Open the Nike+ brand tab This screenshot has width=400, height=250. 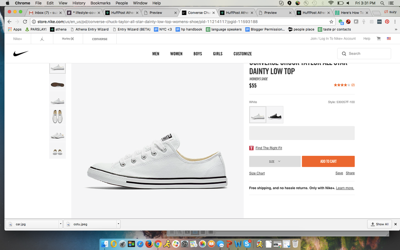[x=17, y=39]
